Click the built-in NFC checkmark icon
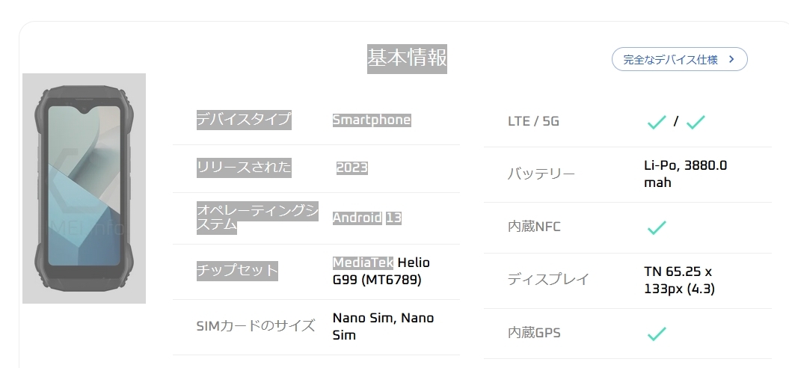Image resolution: width=789 pixels, height=368 pixels. 656,227
